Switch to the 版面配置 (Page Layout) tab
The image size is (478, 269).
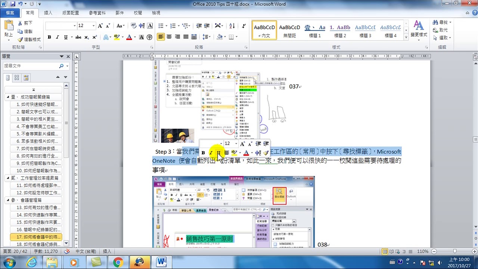[x=71, y=13]
